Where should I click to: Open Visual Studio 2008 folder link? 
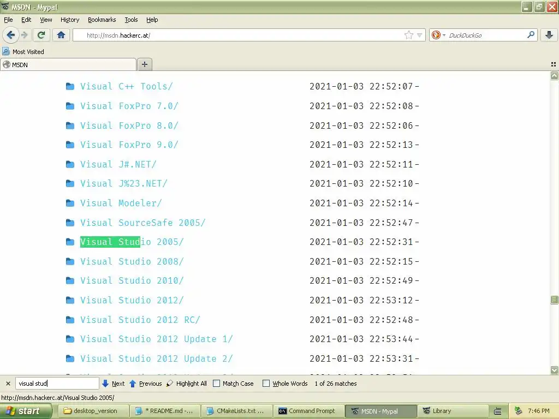click(x=132, y=261)
